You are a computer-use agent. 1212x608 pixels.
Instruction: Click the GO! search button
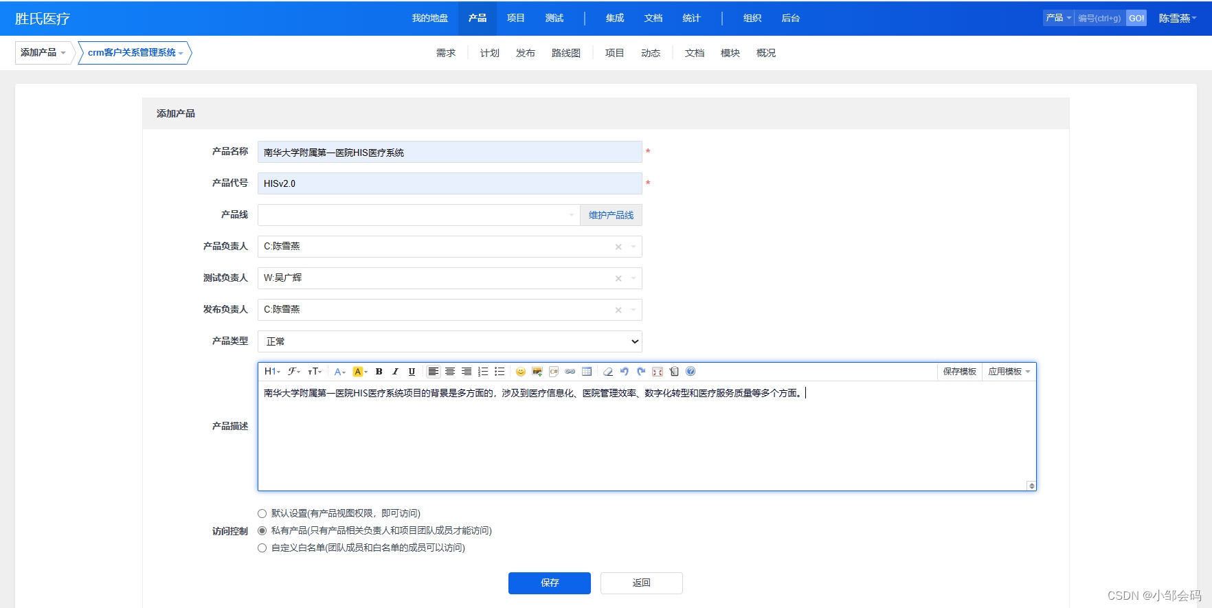coord(1136,19)
